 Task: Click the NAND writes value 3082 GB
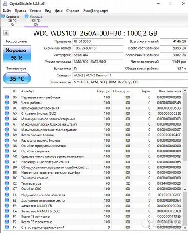point(174,55)
